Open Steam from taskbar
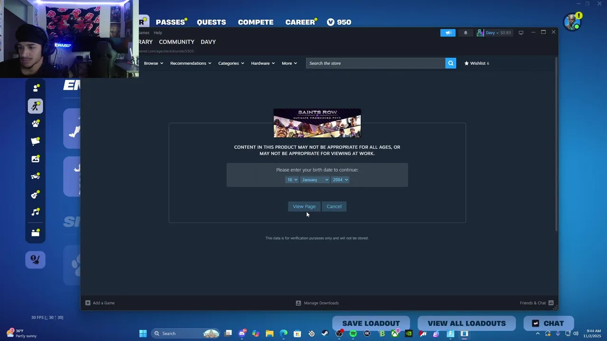607x341 pixels. pos(325,333)
